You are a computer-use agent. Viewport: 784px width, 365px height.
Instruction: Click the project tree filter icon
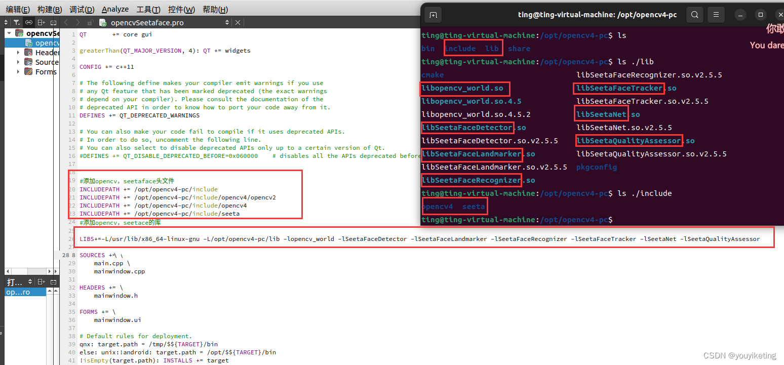click(x=17, y=22)
